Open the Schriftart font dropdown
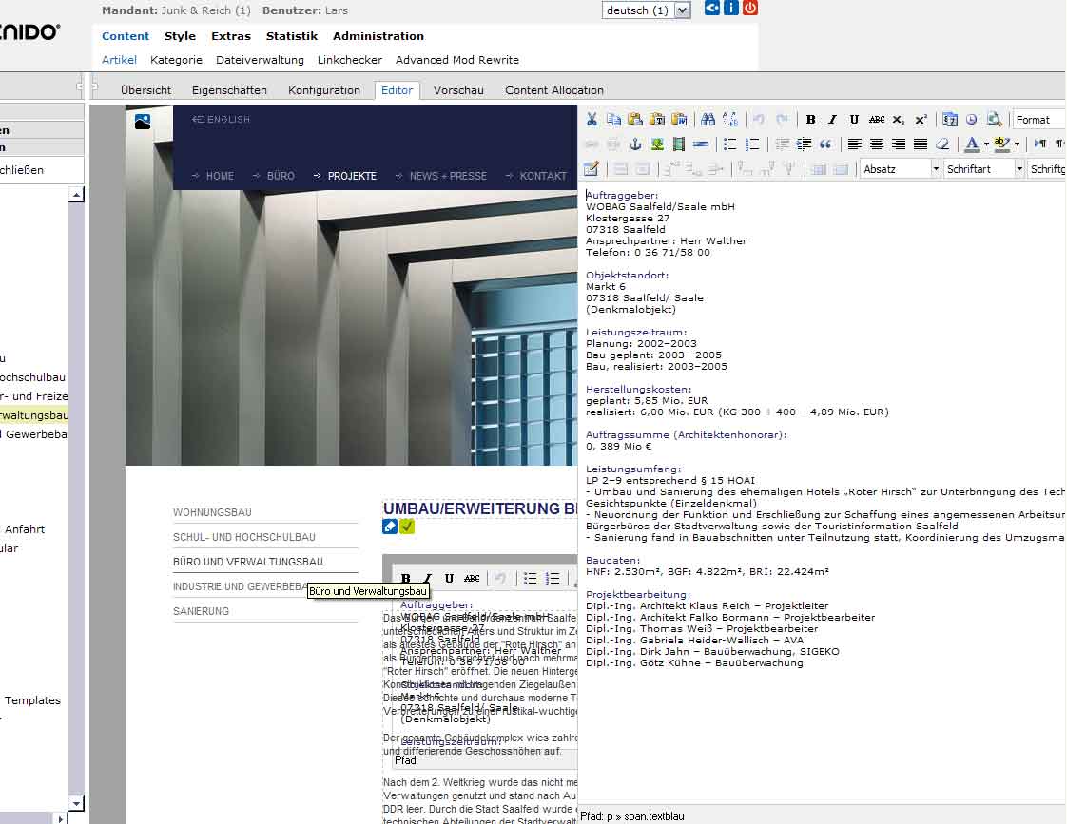Image resolution: width=1067 pixels, height=824 pixels. coord(1019,169)
